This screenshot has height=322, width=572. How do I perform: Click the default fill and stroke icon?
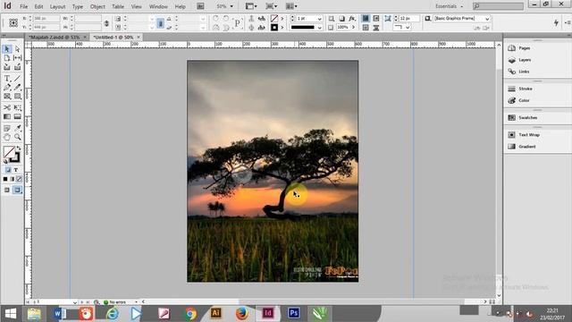tap(5, 161)
